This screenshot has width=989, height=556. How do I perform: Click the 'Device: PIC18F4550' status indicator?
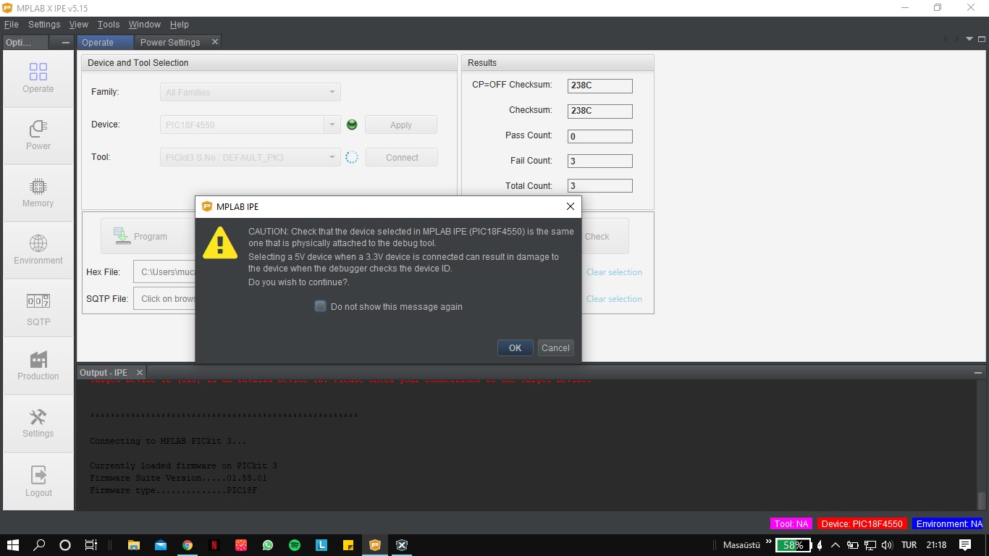pos(862,523)
